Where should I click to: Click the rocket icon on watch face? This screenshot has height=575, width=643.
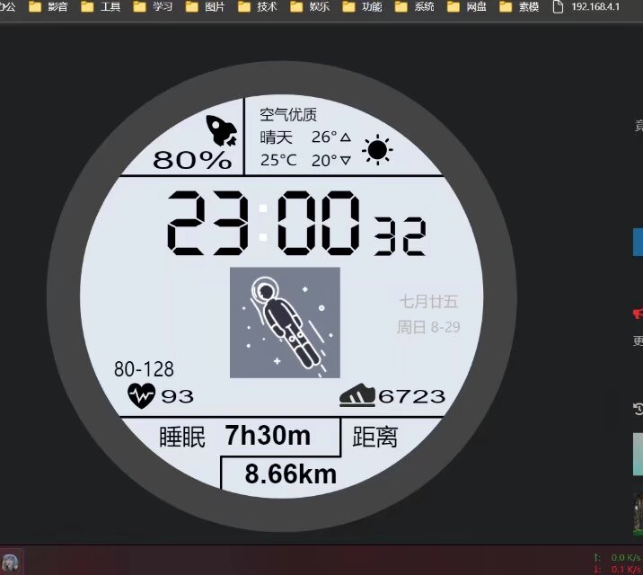[x=220, y=130]
